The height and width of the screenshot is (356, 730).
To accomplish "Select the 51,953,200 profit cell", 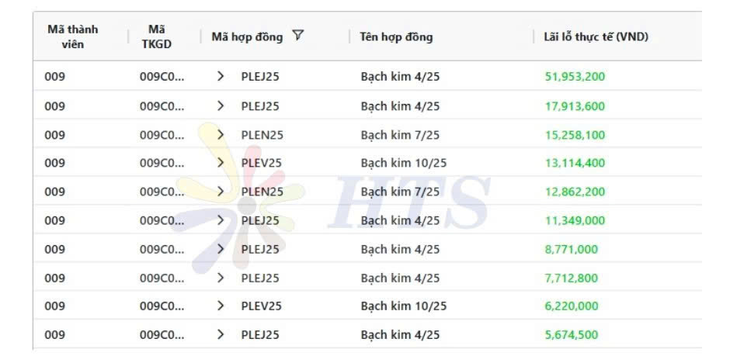I will [x=575, y=76].
